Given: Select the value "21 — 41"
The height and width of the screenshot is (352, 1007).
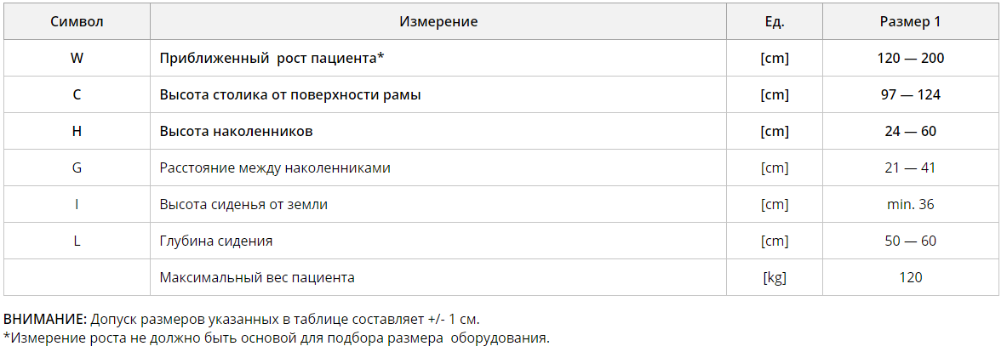Looking at the screenshot, I should 910,168.
